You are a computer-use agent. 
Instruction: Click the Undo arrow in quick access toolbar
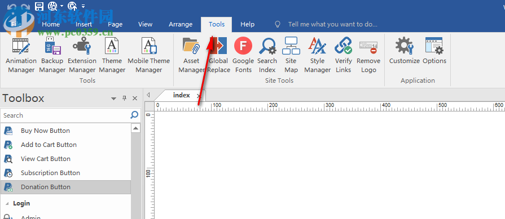pos(12,6)
